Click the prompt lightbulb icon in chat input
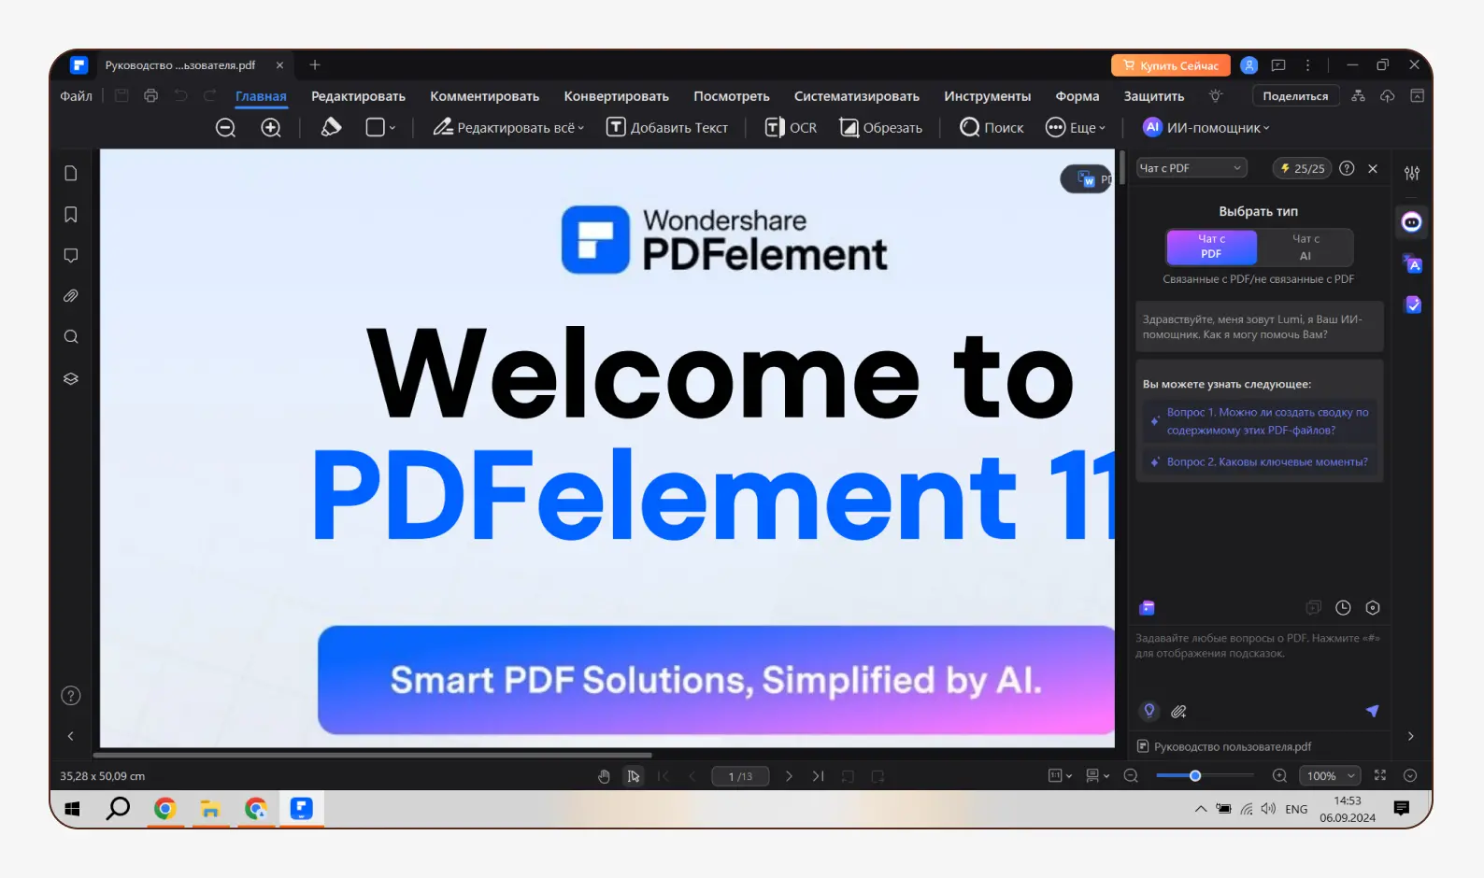Image resolution: width=1484 pixels, height=878 pixels. 1149,711
